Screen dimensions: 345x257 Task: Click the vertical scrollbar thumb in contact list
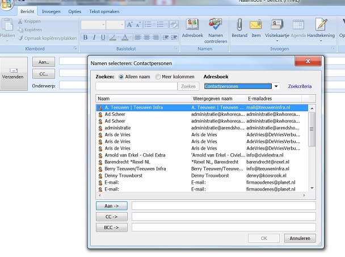pyautogui.click(x=312, y=129)
